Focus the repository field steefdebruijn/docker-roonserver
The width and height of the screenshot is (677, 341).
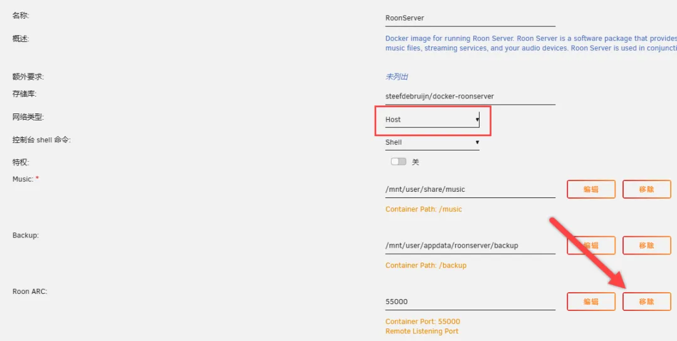470,97
